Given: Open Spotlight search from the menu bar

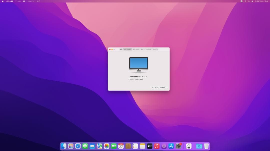Looking at the screenshot, I should pos(249,1).
